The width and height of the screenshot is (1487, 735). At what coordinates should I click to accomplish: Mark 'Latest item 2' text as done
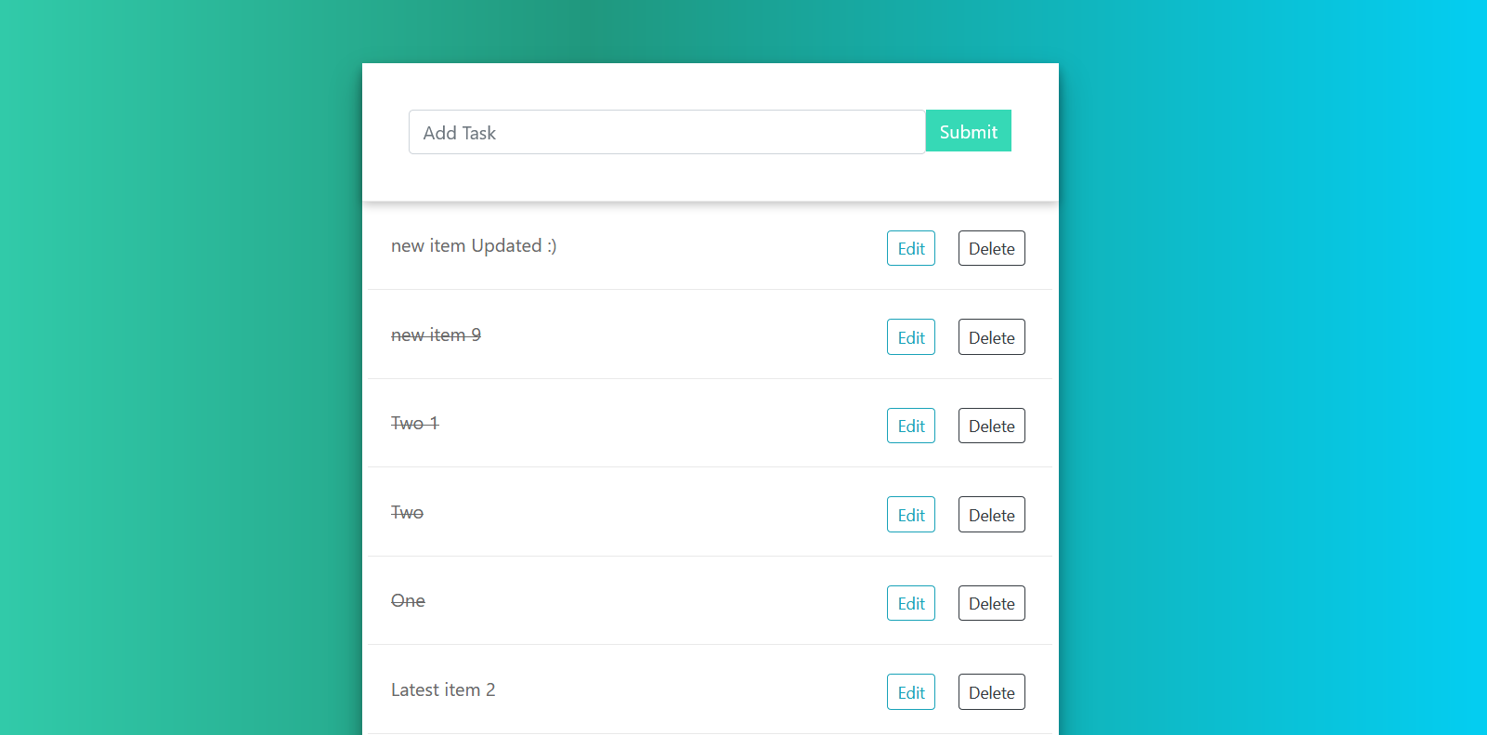point(443,689)
